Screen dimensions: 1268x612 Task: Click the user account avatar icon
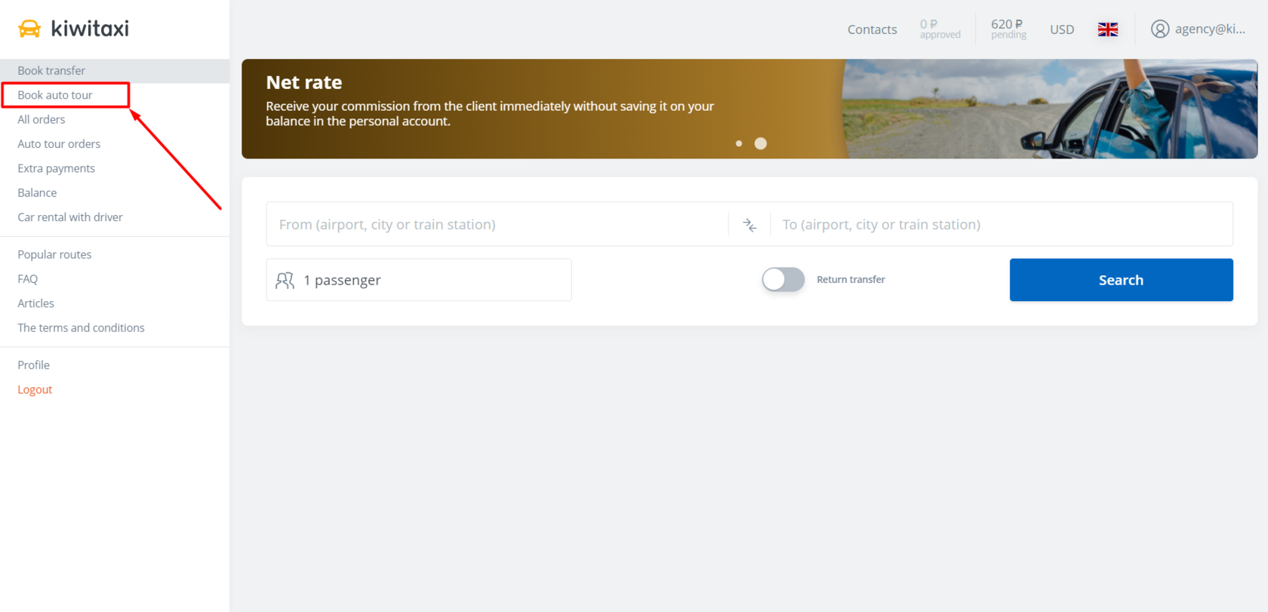click(x=1159, y=29)
